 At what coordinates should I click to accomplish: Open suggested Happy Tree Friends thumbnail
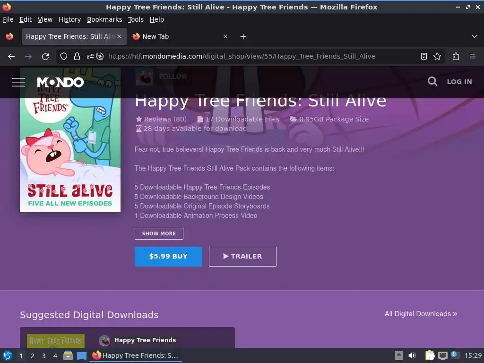[56, 341]
